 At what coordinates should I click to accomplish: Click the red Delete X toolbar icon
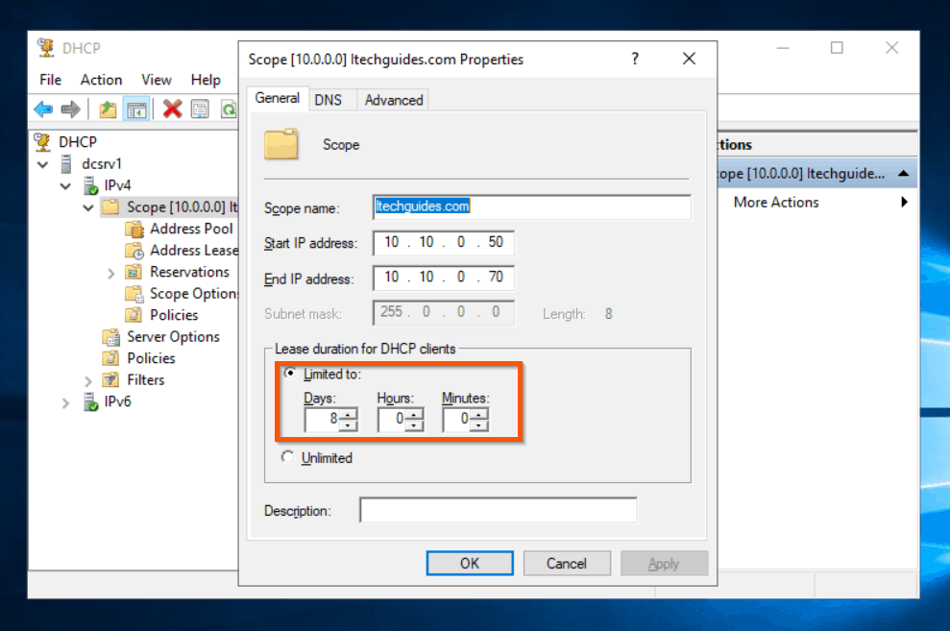coord(173,109)
